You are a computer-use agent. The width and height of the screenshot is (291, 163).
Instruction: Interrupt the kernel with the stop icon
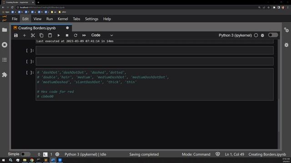tap(67, 35)
